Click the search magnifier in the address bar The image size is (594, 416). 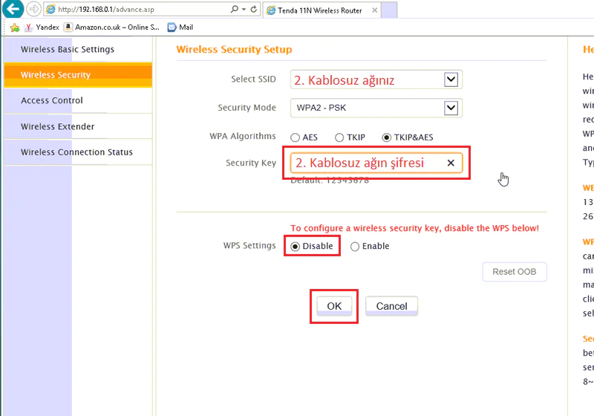pyautogui.click(x=235, y=9)
